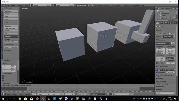
Task: Add a render preset with plus icon
Action: coord(171,43)
